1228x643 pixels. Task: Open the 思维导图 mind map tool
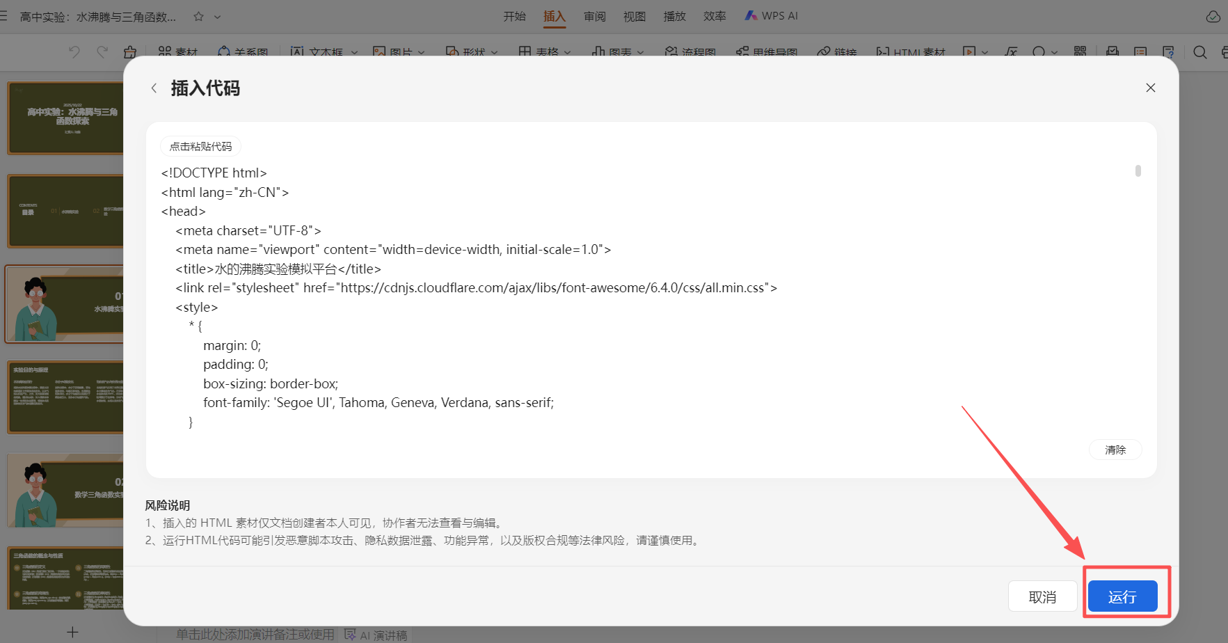[x=766, y=52]
